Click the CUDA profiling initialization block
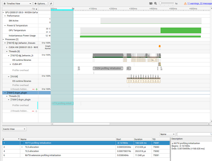The height and width of the screenshot is (161, 212). [x=108, y=68]
